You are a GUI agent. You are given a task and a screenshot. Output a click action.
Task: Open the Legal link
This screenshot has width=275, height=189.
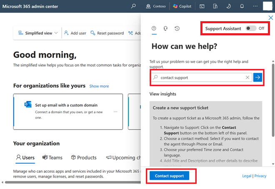(x=247, y=176)
